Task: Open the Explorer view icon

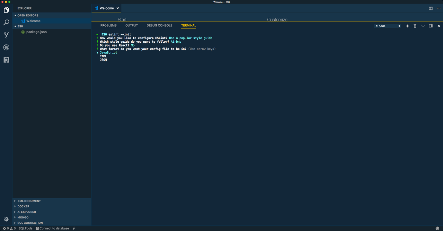Action: tap(6, 10)
